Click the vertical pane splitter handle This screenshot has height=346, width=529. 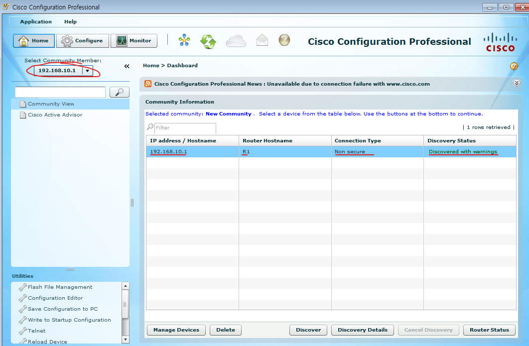[132, 203]
